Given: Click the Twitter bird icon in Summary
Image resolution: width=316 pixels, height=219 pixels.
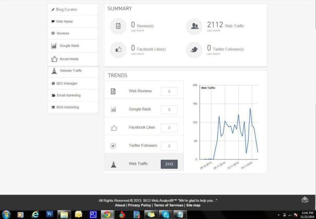Looking at the screenshot, I should tap(194, 50).
